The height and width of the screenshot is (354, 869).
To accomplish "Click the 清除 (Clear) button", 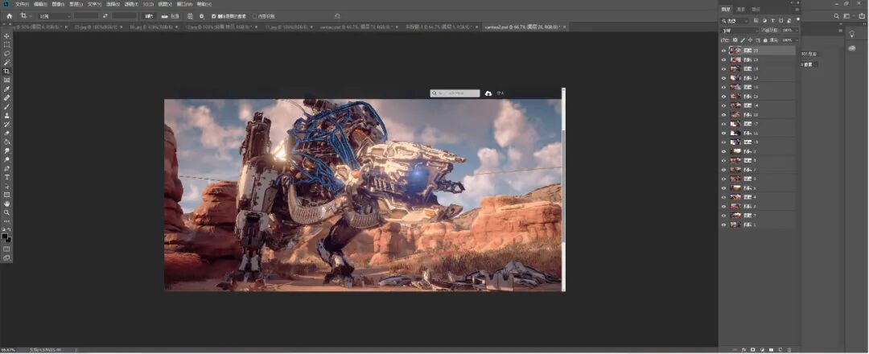I will (x=149, y=16).
